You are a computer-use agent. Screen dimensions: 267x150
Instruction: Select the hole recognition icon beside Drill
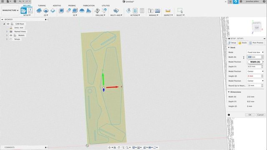(x=104, y=11)
